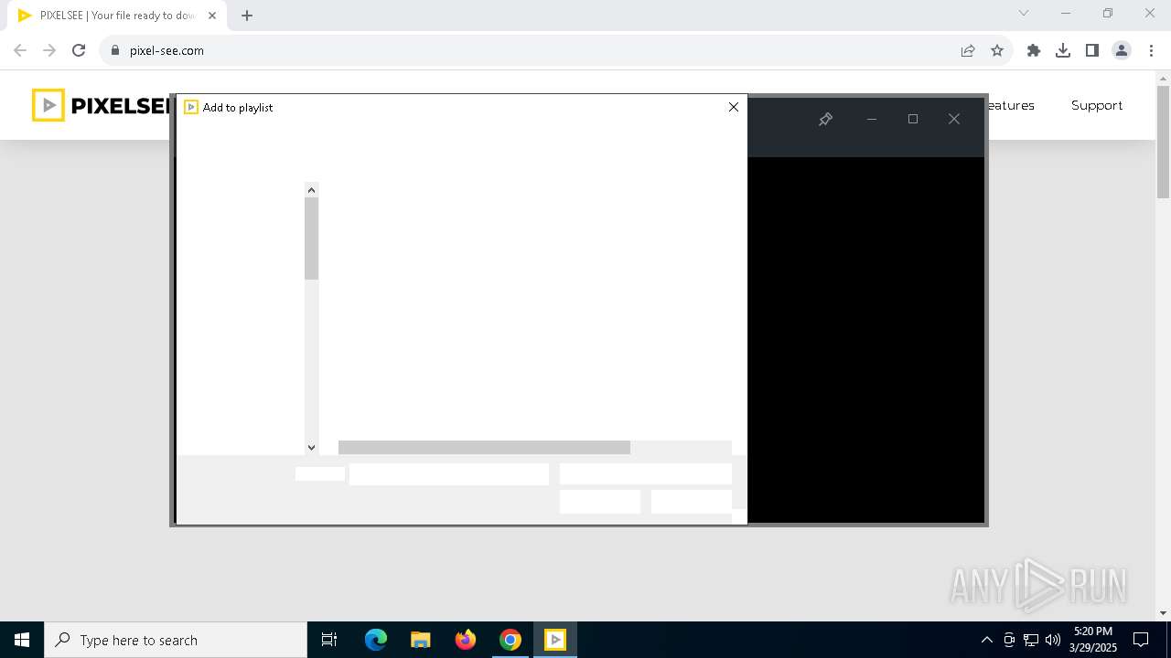The image size is (1171, 658).
Task: Click vertical scrollbar thumb in dialog
Action: click(311, 239)
